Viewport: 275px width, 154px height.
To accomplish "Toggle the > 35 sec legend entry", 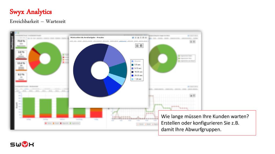I will [136, 79].
